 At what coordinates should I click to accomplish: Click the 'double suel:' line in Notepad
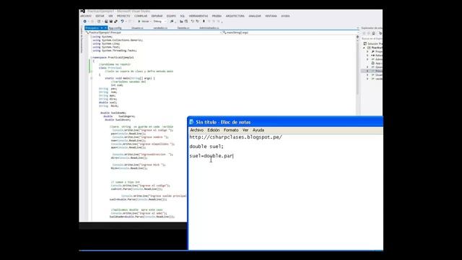click(206, 147)
